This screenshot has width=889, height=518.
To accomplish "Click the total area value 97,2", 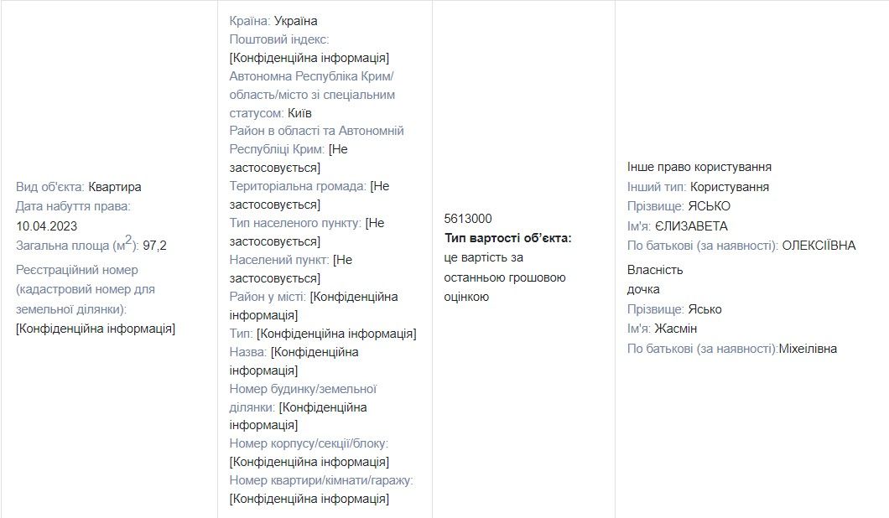I will (x=155, y=246).
